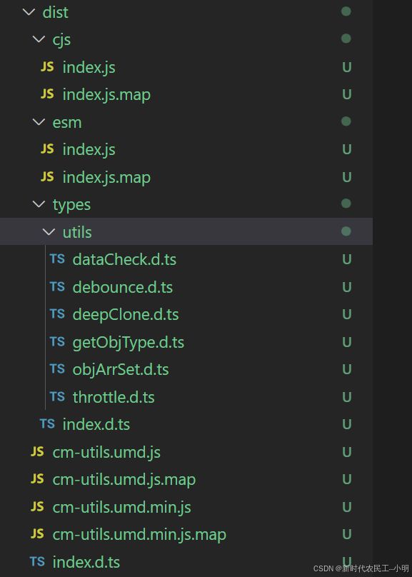Viewport: 412px width, 577px height.
Task: Click JS icon beside cm-utils.umd.js
Action: point(37,451)
